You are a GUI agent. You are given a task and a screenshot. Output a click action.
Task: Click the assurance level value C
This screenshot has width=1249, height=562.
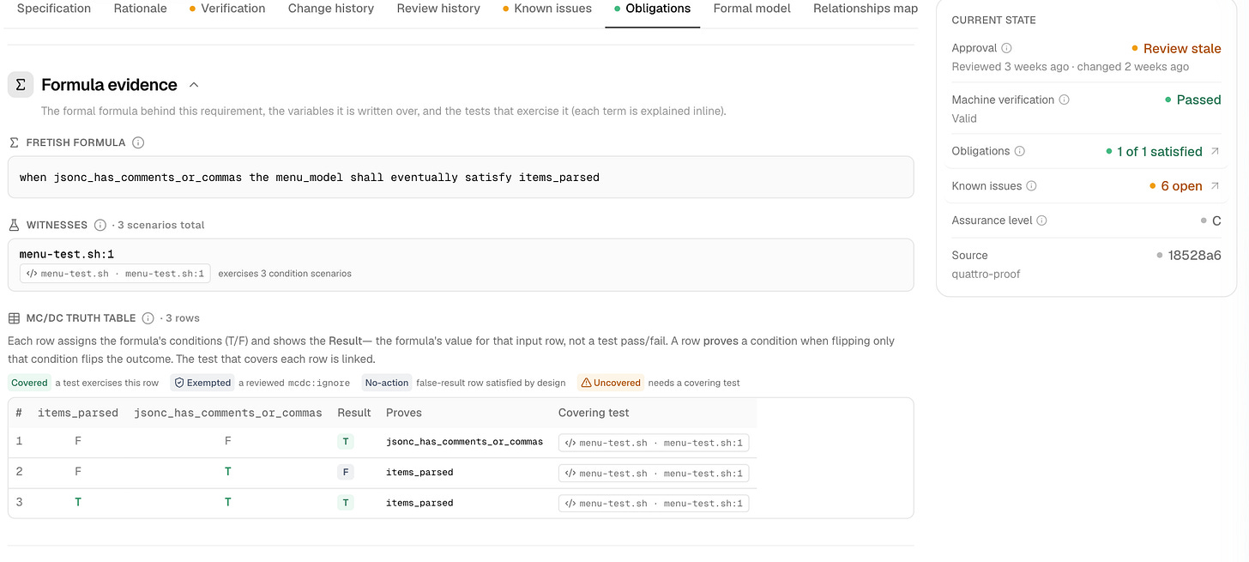point(1216,221)
